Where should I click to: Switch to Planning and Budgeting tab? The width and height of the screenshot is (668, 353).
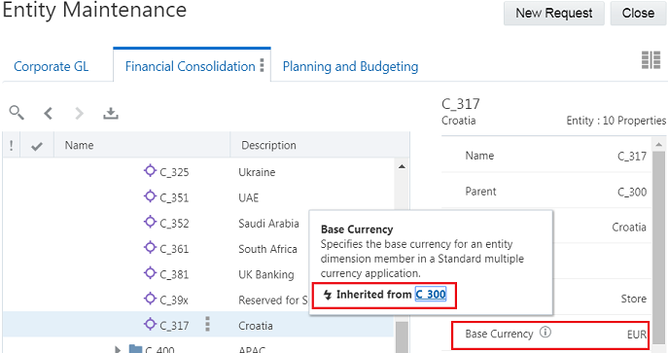[x=350, y=66]
